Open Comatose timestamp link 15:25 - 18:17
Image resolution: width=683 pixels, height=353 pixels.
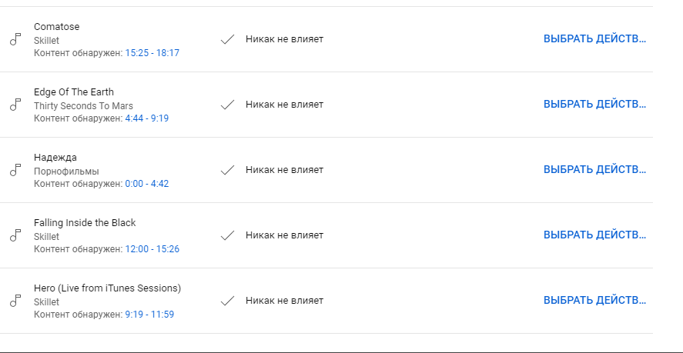(x=152, y=53)
